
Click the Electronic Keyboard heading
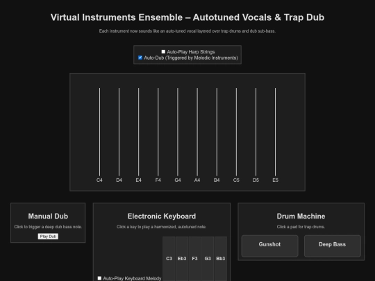(x=162, y=216)
